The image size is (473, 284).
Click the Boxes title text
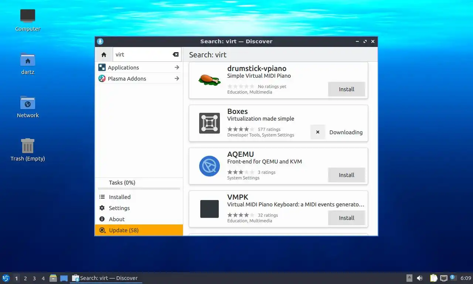(x=238, y=111)
